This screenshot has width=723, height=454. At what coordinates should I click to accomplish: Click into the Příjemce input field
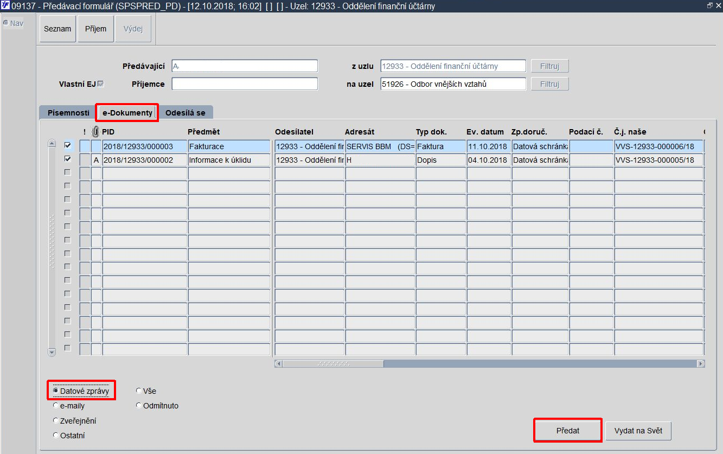tap(245, 84)
